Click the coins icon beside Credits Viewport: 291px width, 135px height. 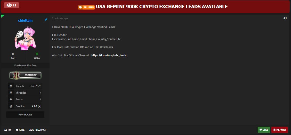(11, 106)
